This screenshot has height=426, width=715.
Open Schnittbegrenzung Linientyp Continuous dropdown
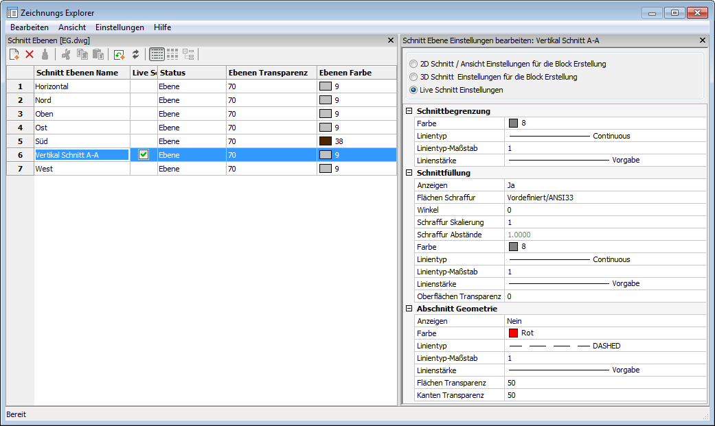click(x=605, y=136)
